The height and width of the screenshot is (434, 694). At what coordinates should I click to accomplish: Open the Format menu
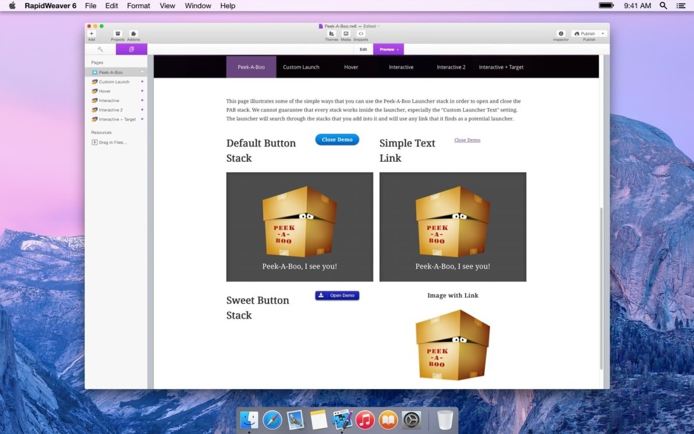(139, 6)
